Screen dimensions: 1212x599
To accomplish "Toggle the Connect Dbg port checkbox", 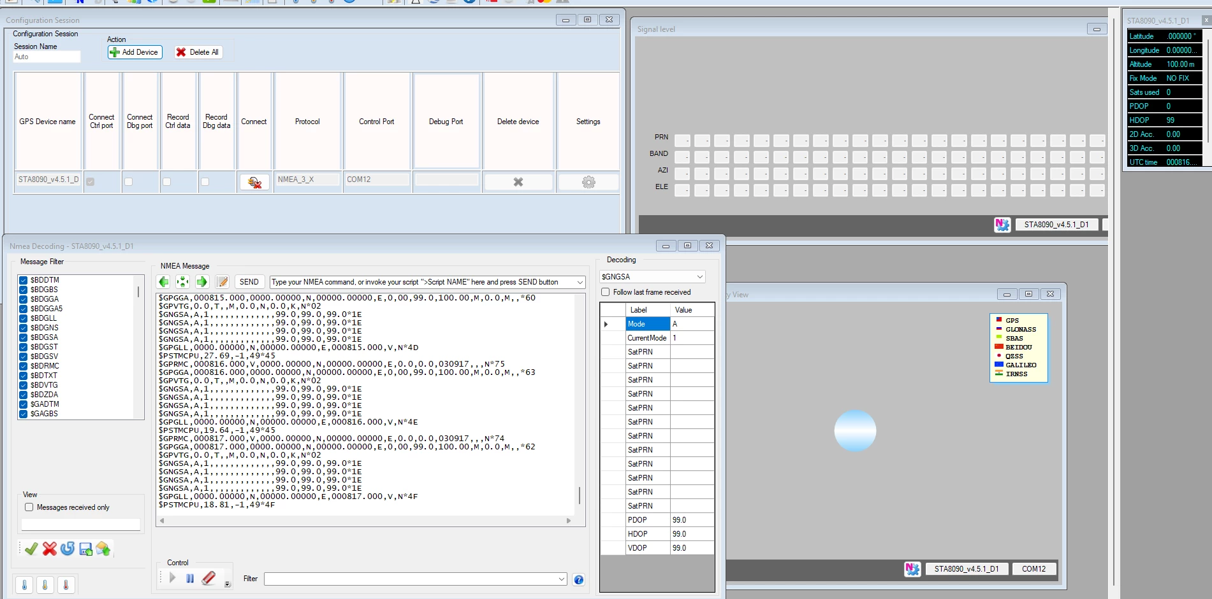I will (128, 181).
